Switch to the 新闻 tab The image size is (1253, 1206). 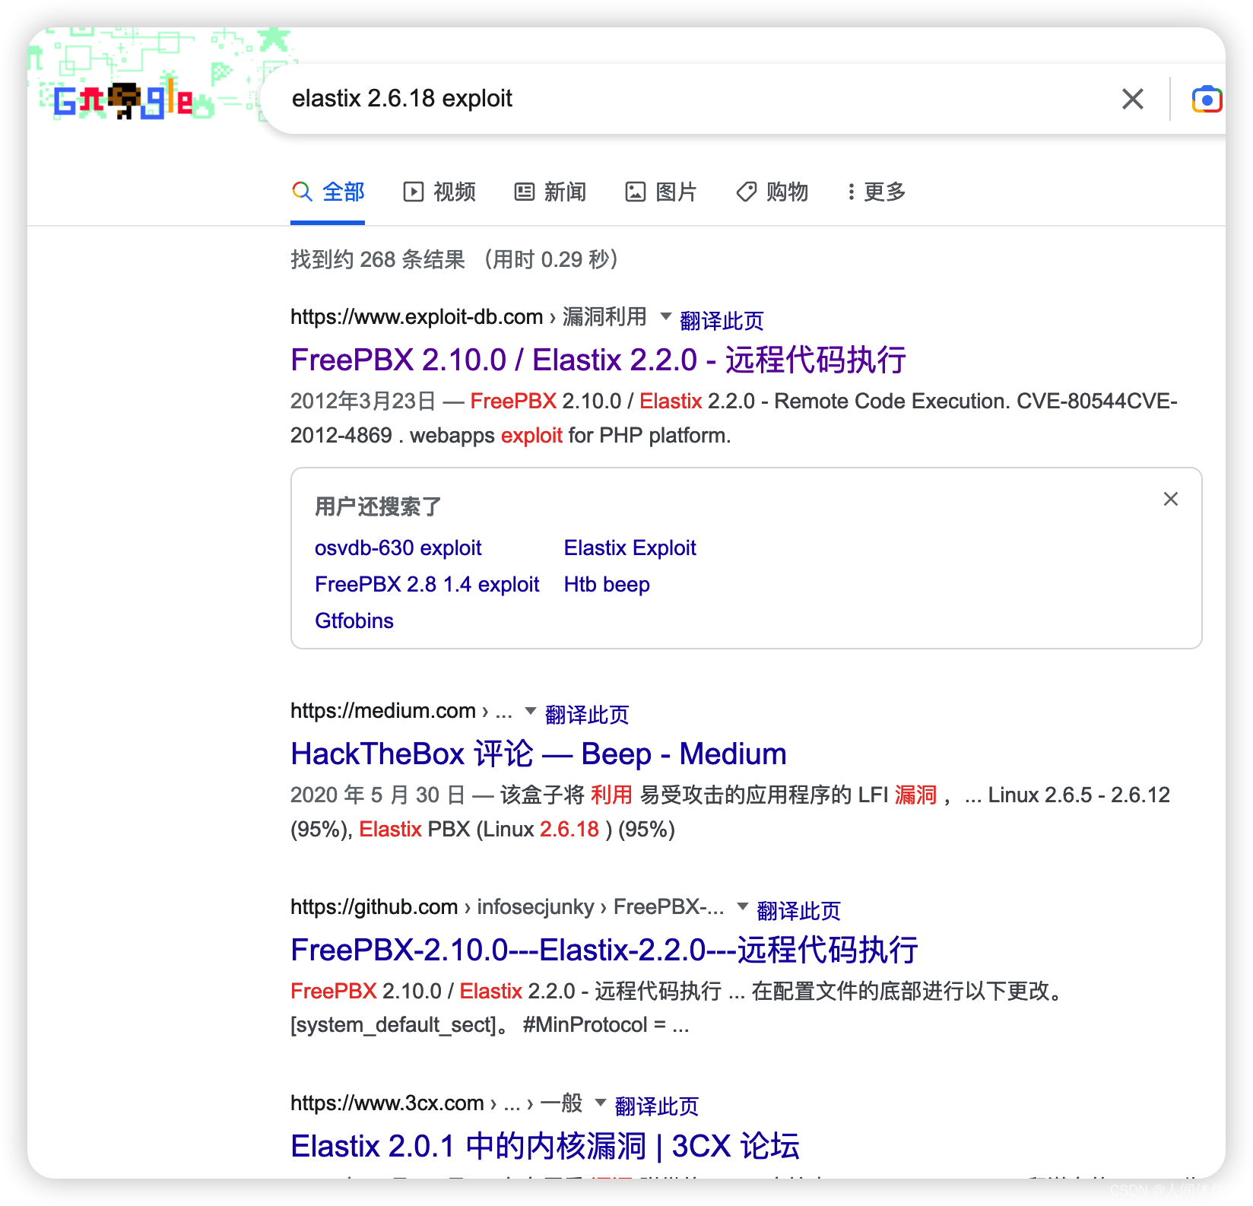click(x=550, y=192)
